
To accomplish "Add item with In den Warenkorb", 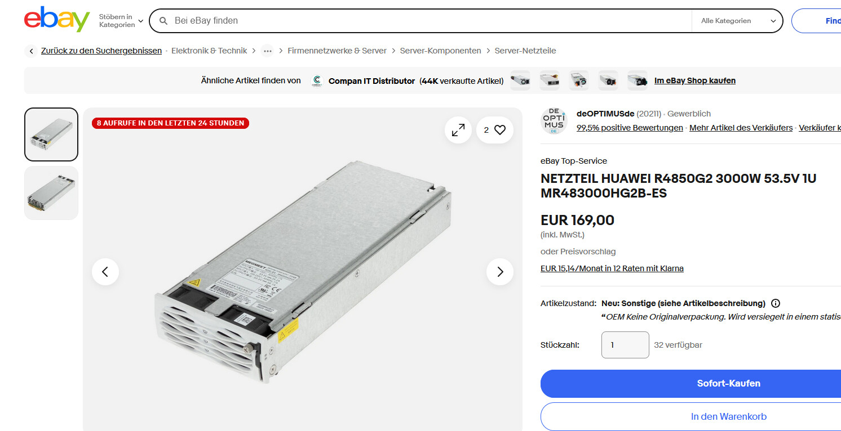I will coord(690,417).
